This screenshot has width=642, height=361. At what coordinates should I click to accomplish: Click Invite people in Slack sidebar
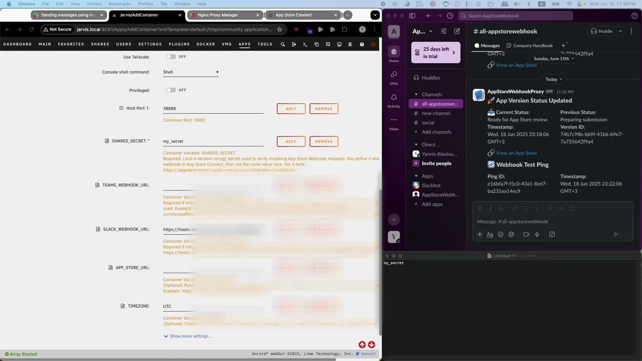435,163
